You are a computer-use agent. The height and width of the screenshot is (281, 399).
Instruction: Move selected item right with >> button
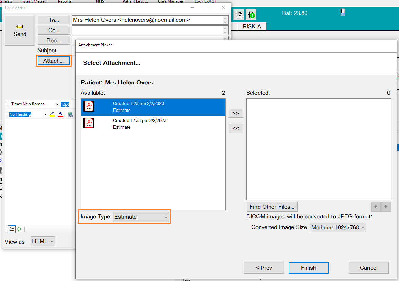click(236, 113)
